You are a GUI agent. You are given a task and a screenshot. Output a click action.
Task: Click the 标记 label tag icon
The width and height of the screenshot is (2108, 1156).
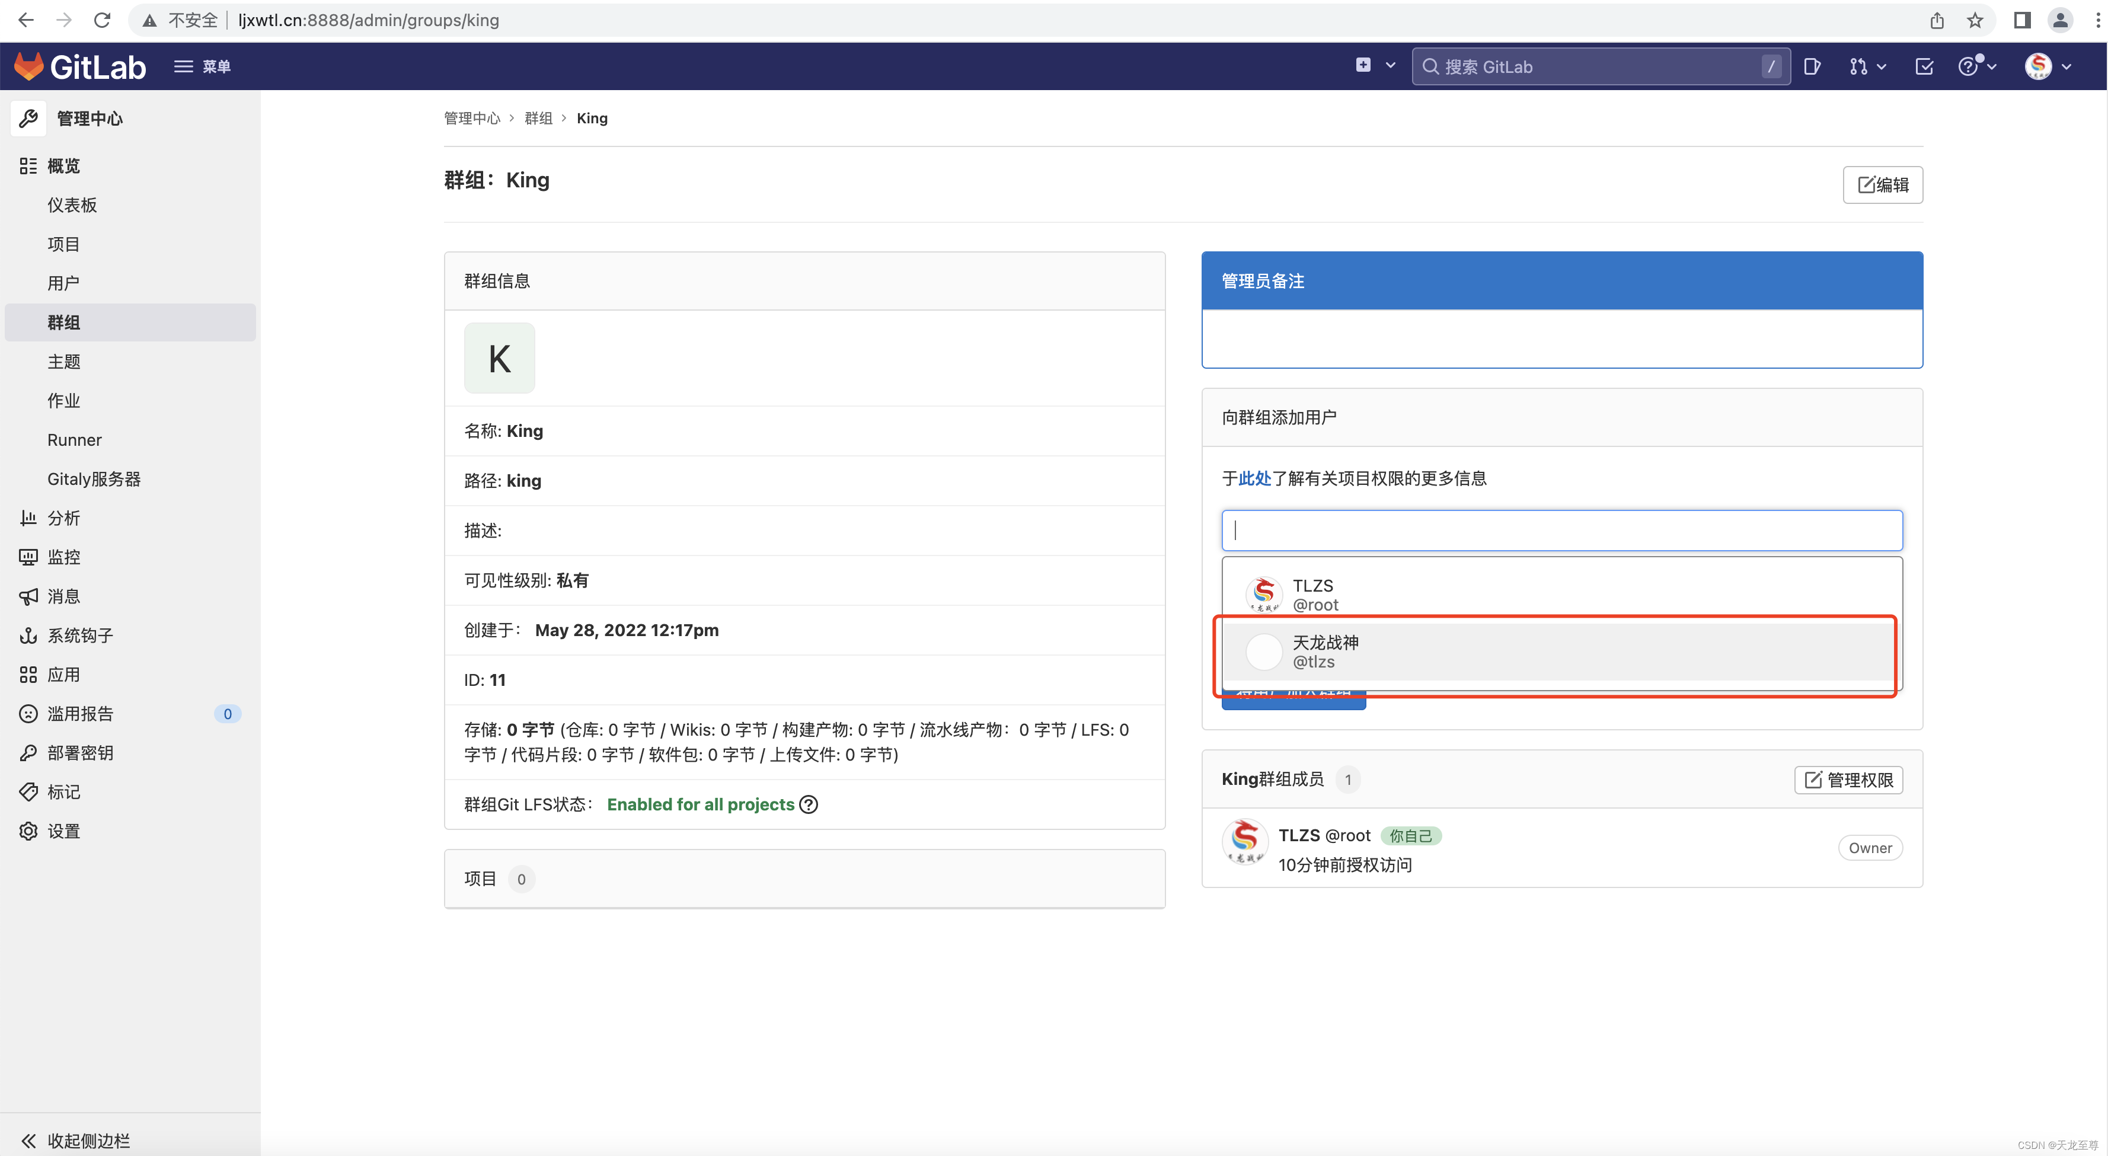tap(28, 792)
